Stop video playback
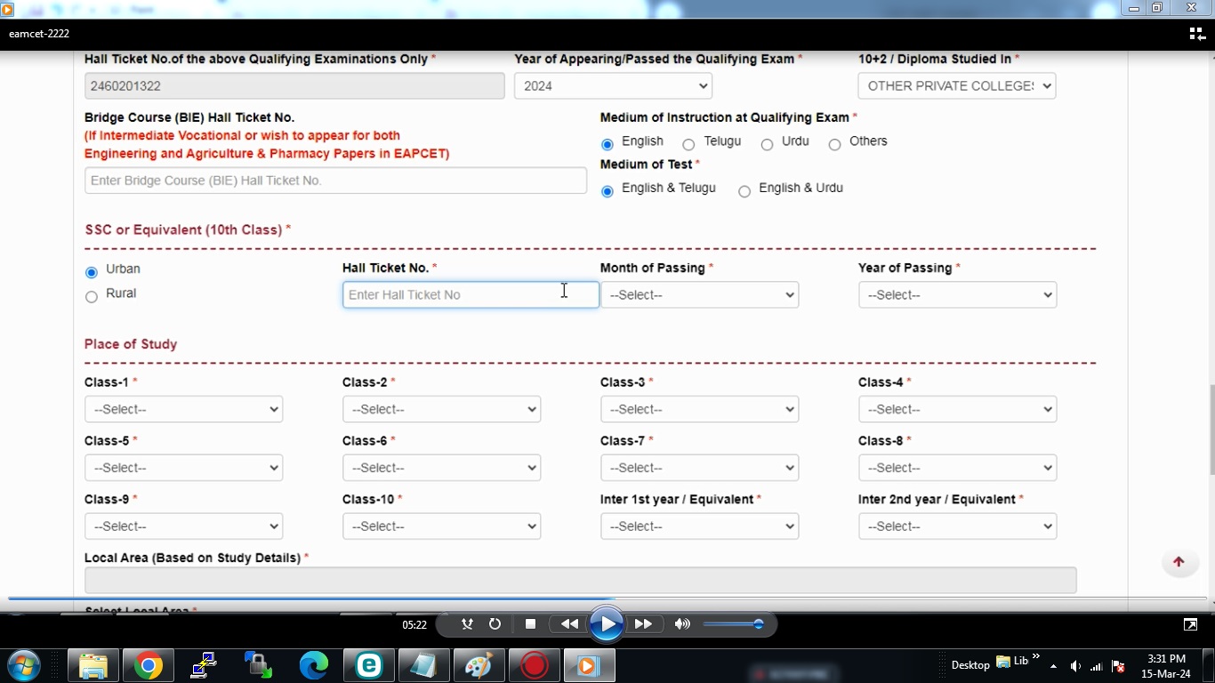This screenshot has width=1215, height=683. pyautogui.click(x=530, y=624)
